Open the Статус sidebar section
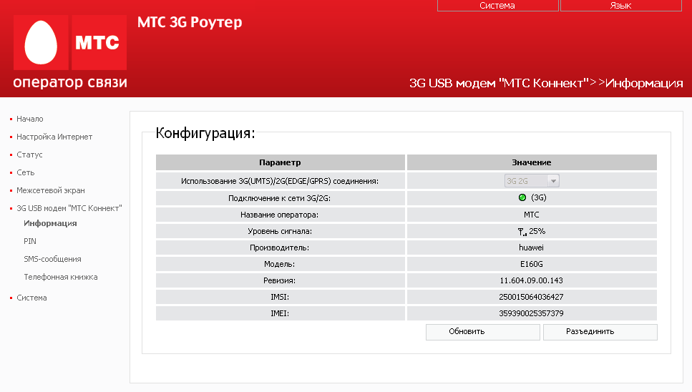Image resolution: width=692 pixels, height=392 pixels. [29, 155]
